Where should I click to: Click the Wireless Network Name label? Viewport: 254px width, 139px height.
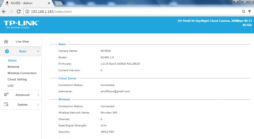[74, 112]
